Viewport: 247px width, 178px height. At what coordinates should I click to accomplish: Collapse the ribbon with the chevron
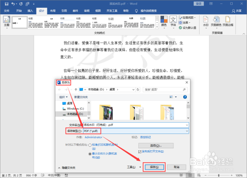pyautogui.click(x=244, y=34)
